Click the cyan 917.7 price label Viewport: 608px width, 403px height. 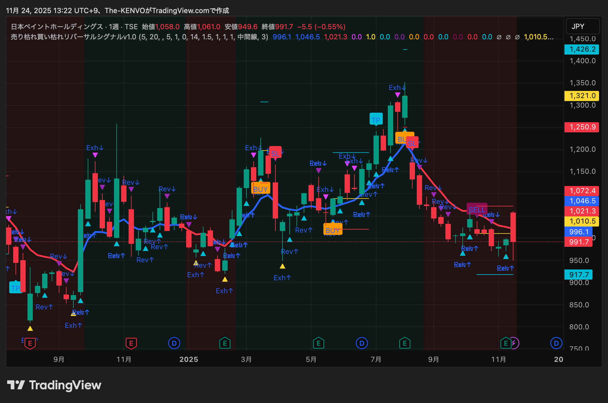578,275
